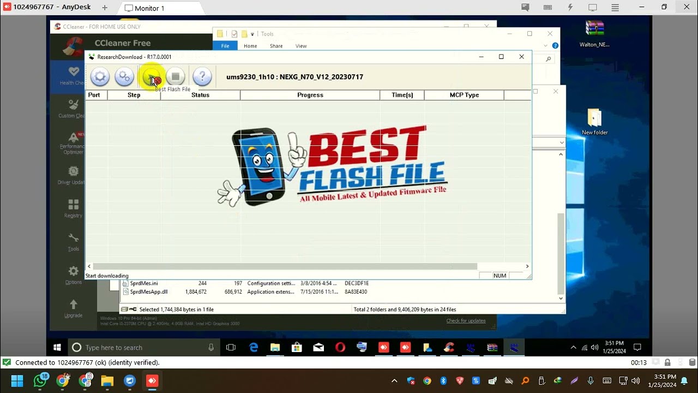Viewport: 698px width, 393px height.
Task: Open the Share tab in Explorer ribbon
Action: 276,46
